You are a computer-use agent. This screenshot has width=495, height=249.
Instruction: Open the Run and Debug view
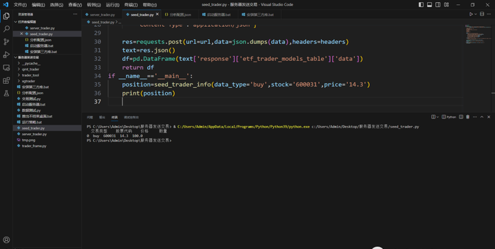[x=6, y=55]
